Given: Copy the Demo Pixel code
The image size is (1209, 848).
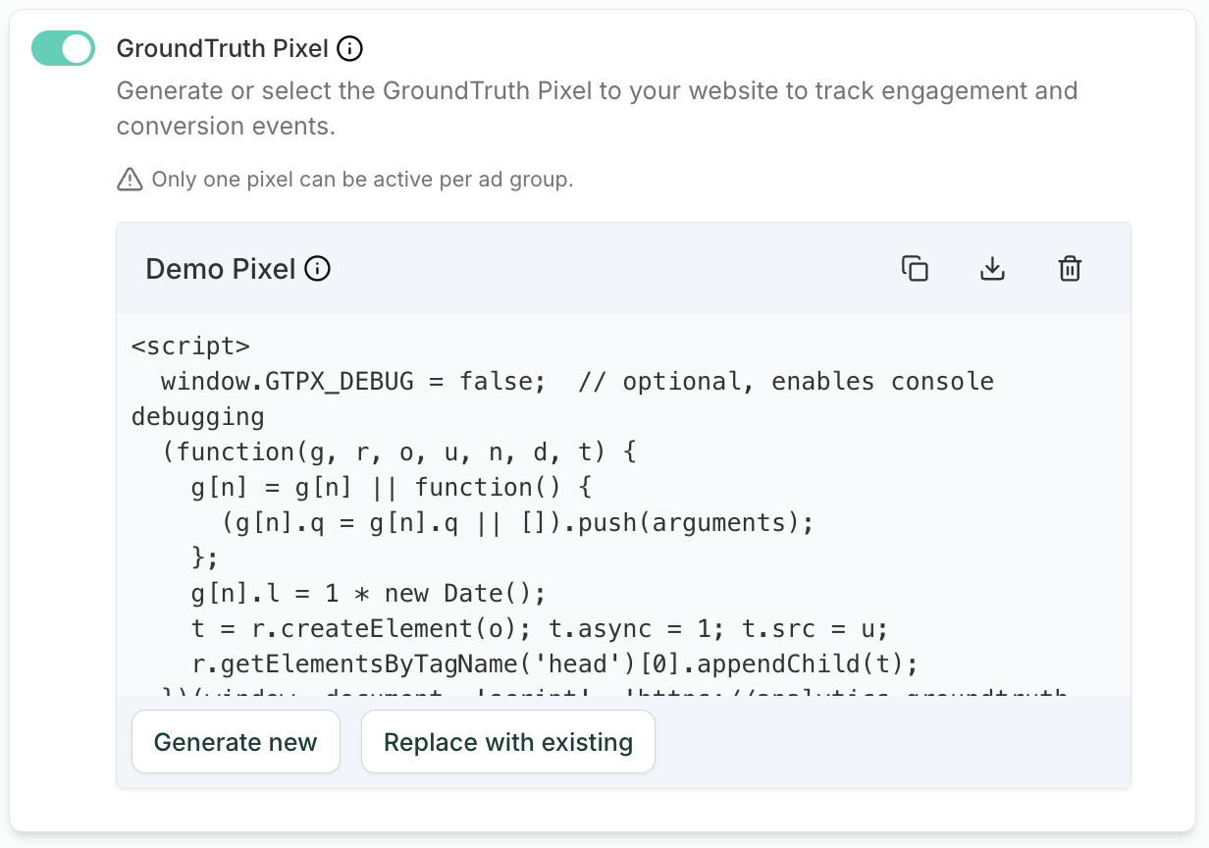Looking at the screenshot, I should (915, 269).
